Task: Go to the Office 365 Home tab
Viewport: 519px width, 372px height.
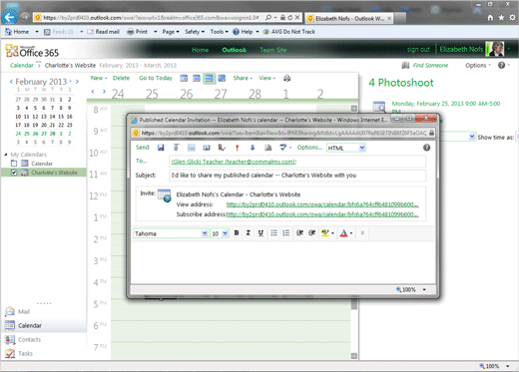Action: [200, 50]
